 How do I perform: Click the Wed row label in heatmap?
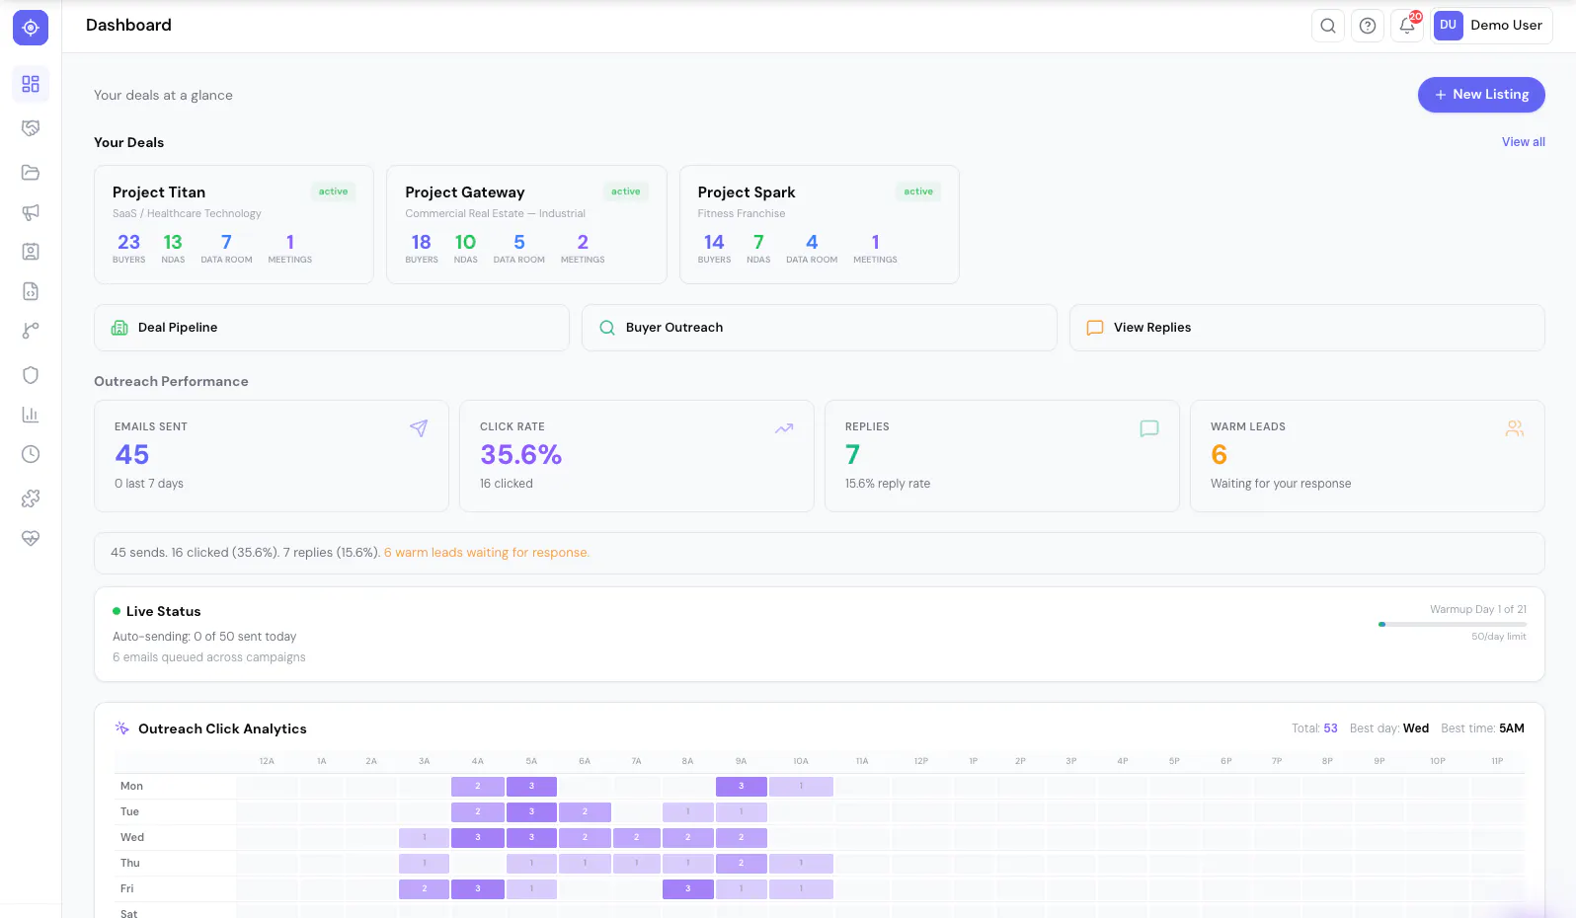132,838
